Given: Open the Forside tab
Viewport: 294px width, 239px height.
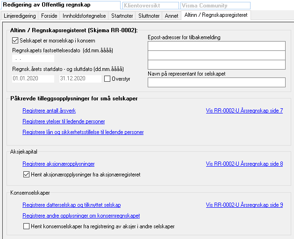Looking at the screenshot, I should click(x=50, y=16).
